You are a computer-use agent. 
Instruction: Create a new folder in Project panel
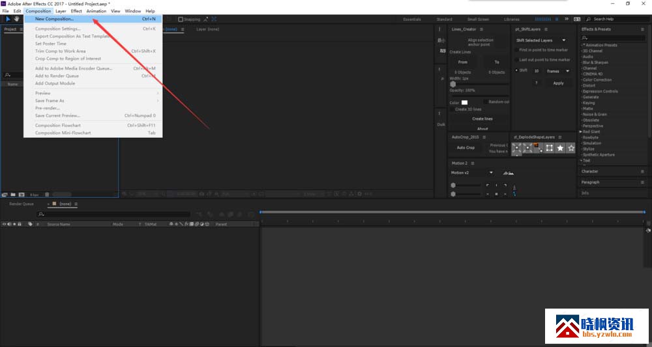point(13,194)
